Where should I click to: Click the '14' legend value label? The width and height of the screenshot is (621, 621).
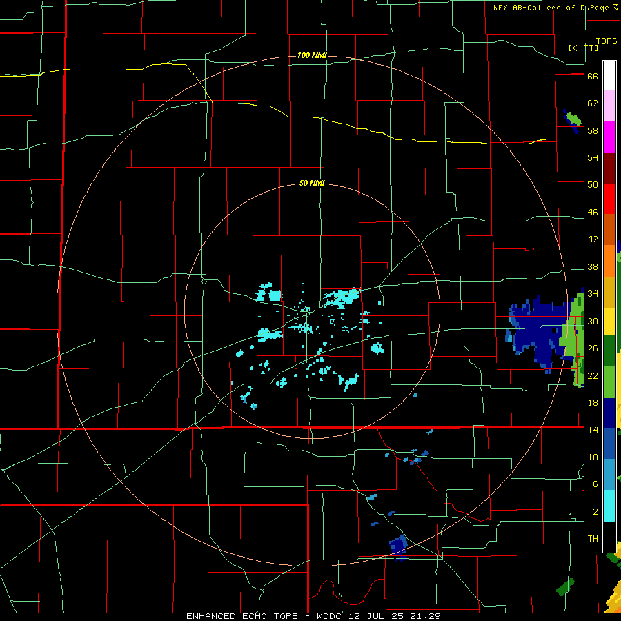pos(593,430)
